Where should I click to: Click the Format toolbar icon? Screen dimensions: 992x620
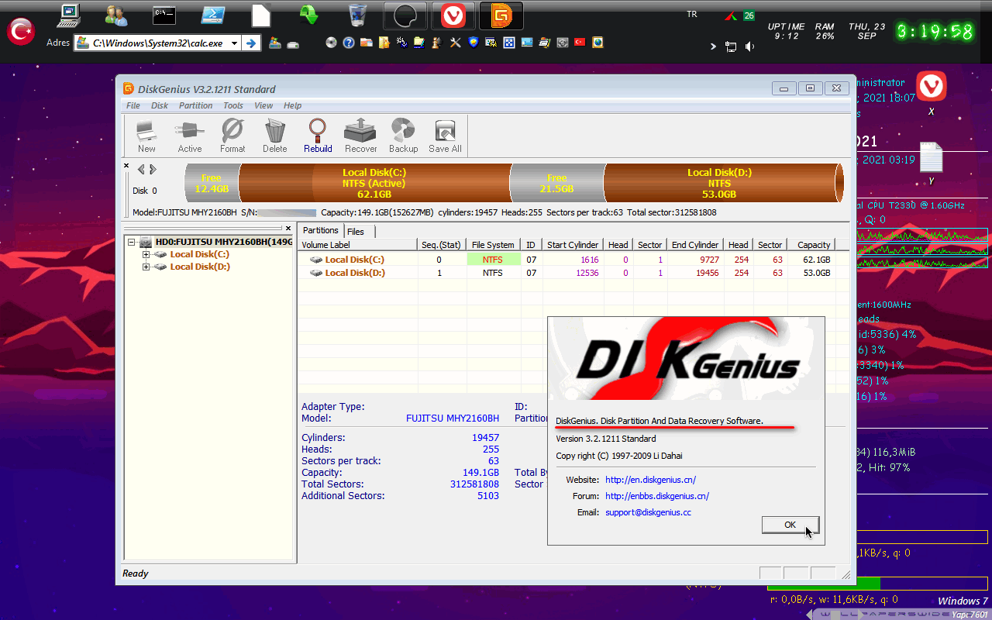click(x=232, y=136)
